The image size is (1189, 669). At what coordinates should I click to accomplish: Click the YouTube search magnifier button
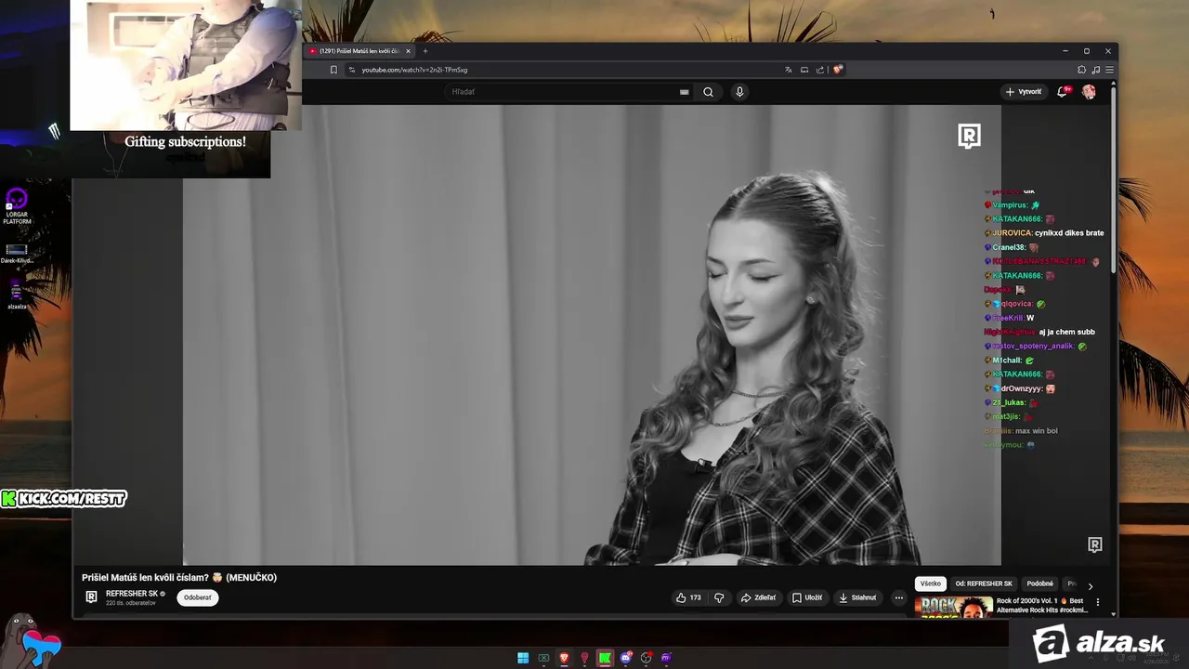click(x=708, y=92)
